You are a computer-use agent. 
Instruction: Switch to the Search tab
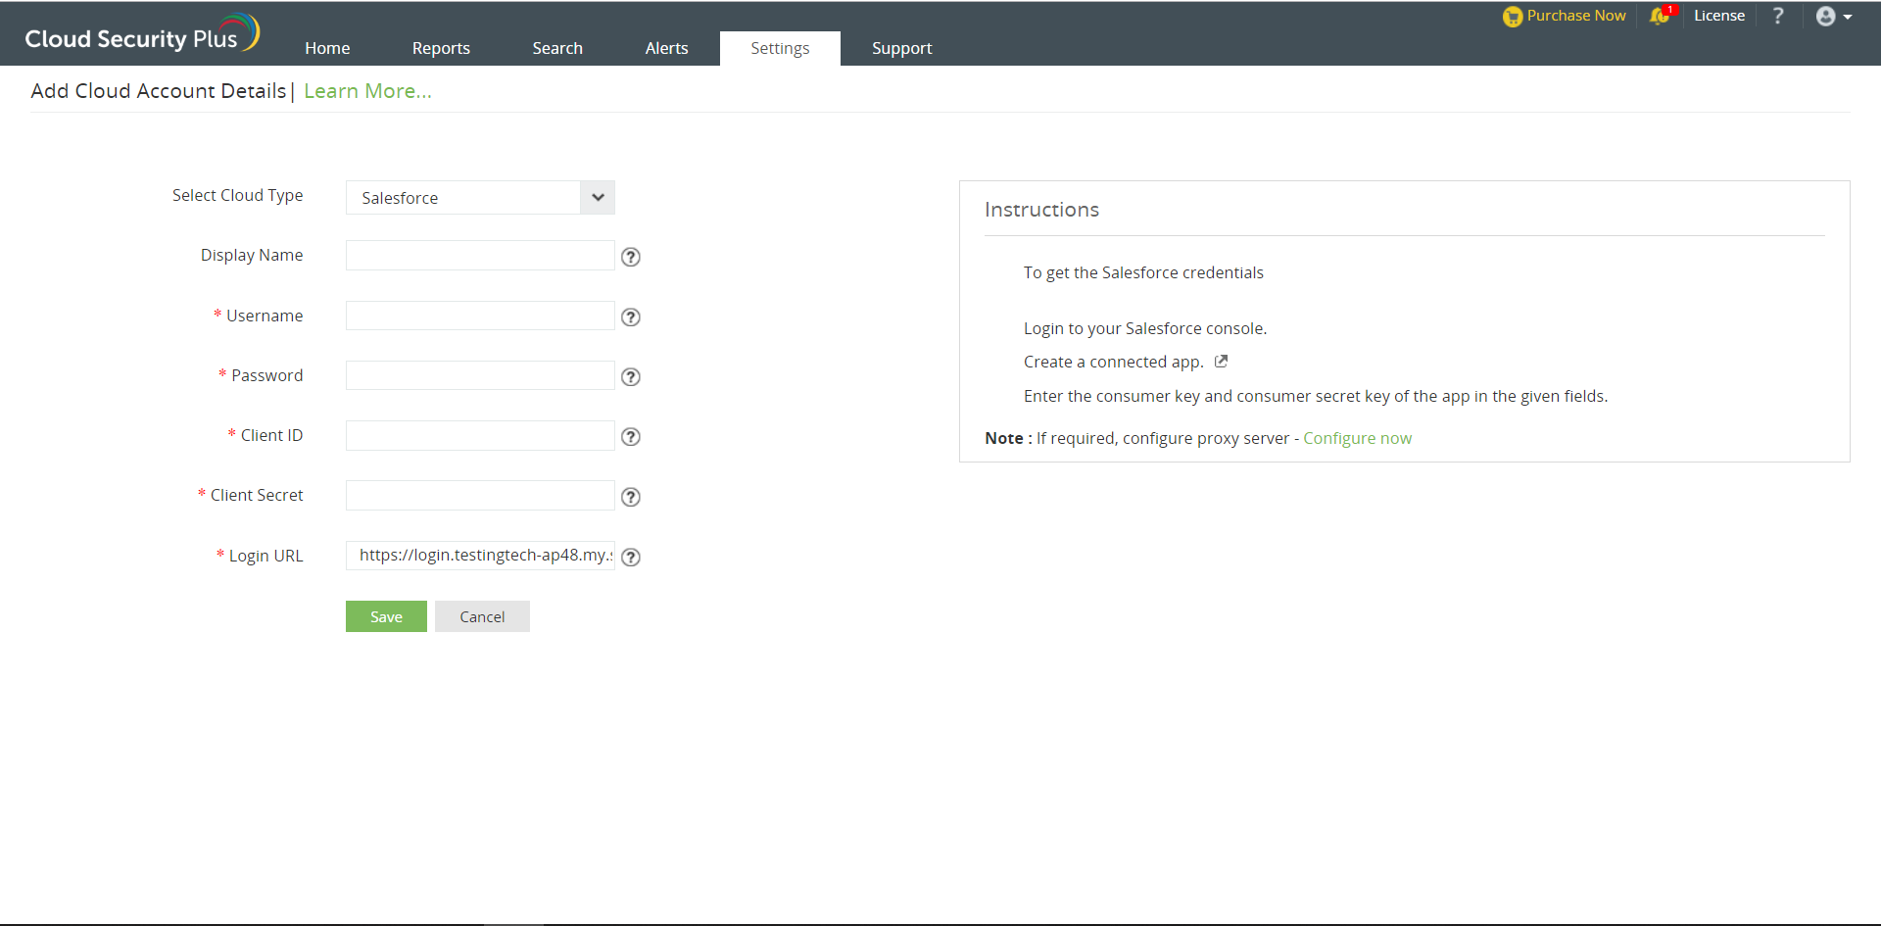point(557,48)
